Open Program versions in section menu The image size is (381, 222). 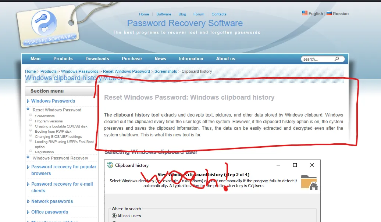point(49,121)
